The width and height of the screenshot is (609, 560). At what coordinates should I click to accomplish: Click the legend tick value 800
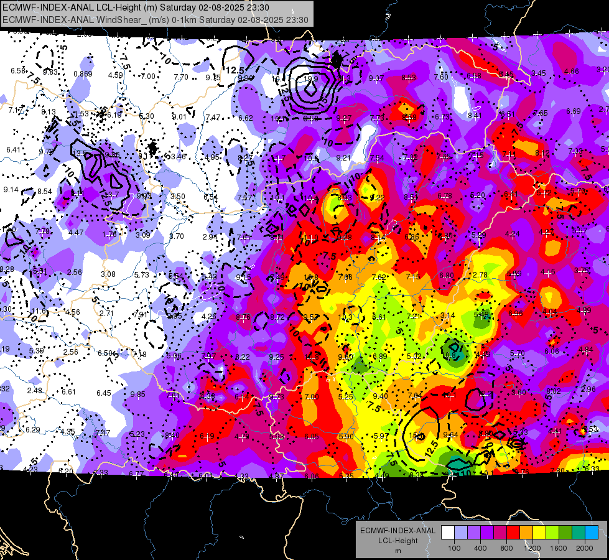506,548
